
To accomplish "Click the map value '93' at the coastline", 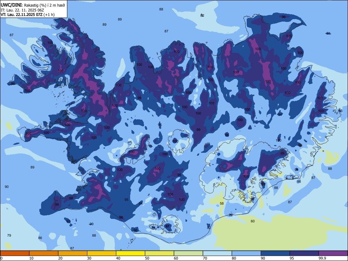I will (340, 111).
